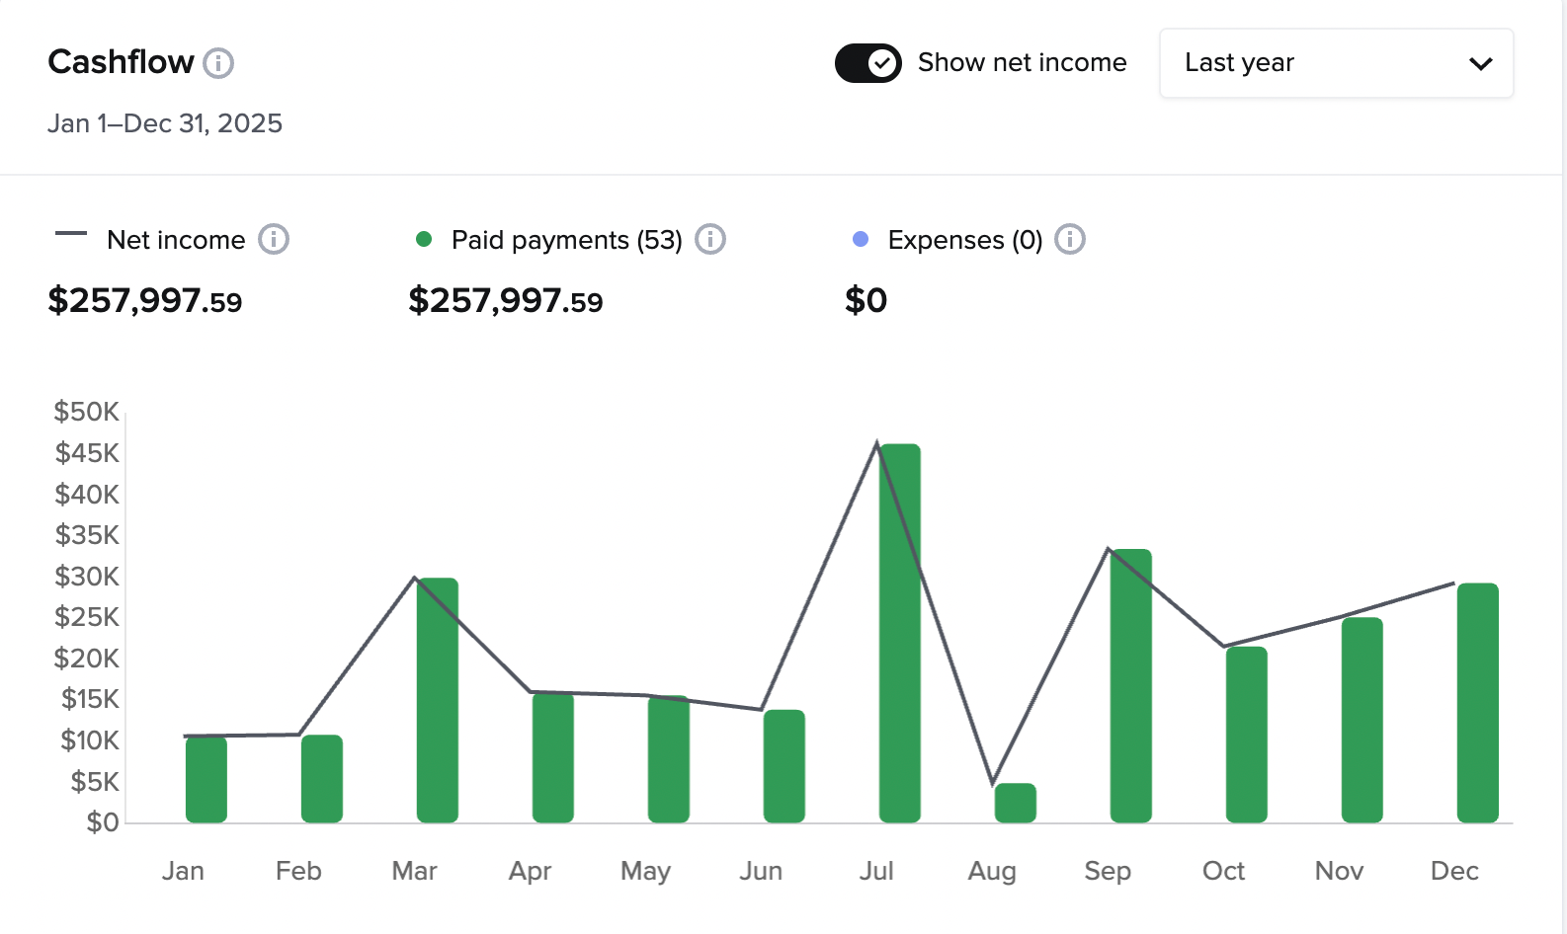Click the Expenses (0) label
The height and width of the screenshot is (934, 1567).
(x=965, y=240)
